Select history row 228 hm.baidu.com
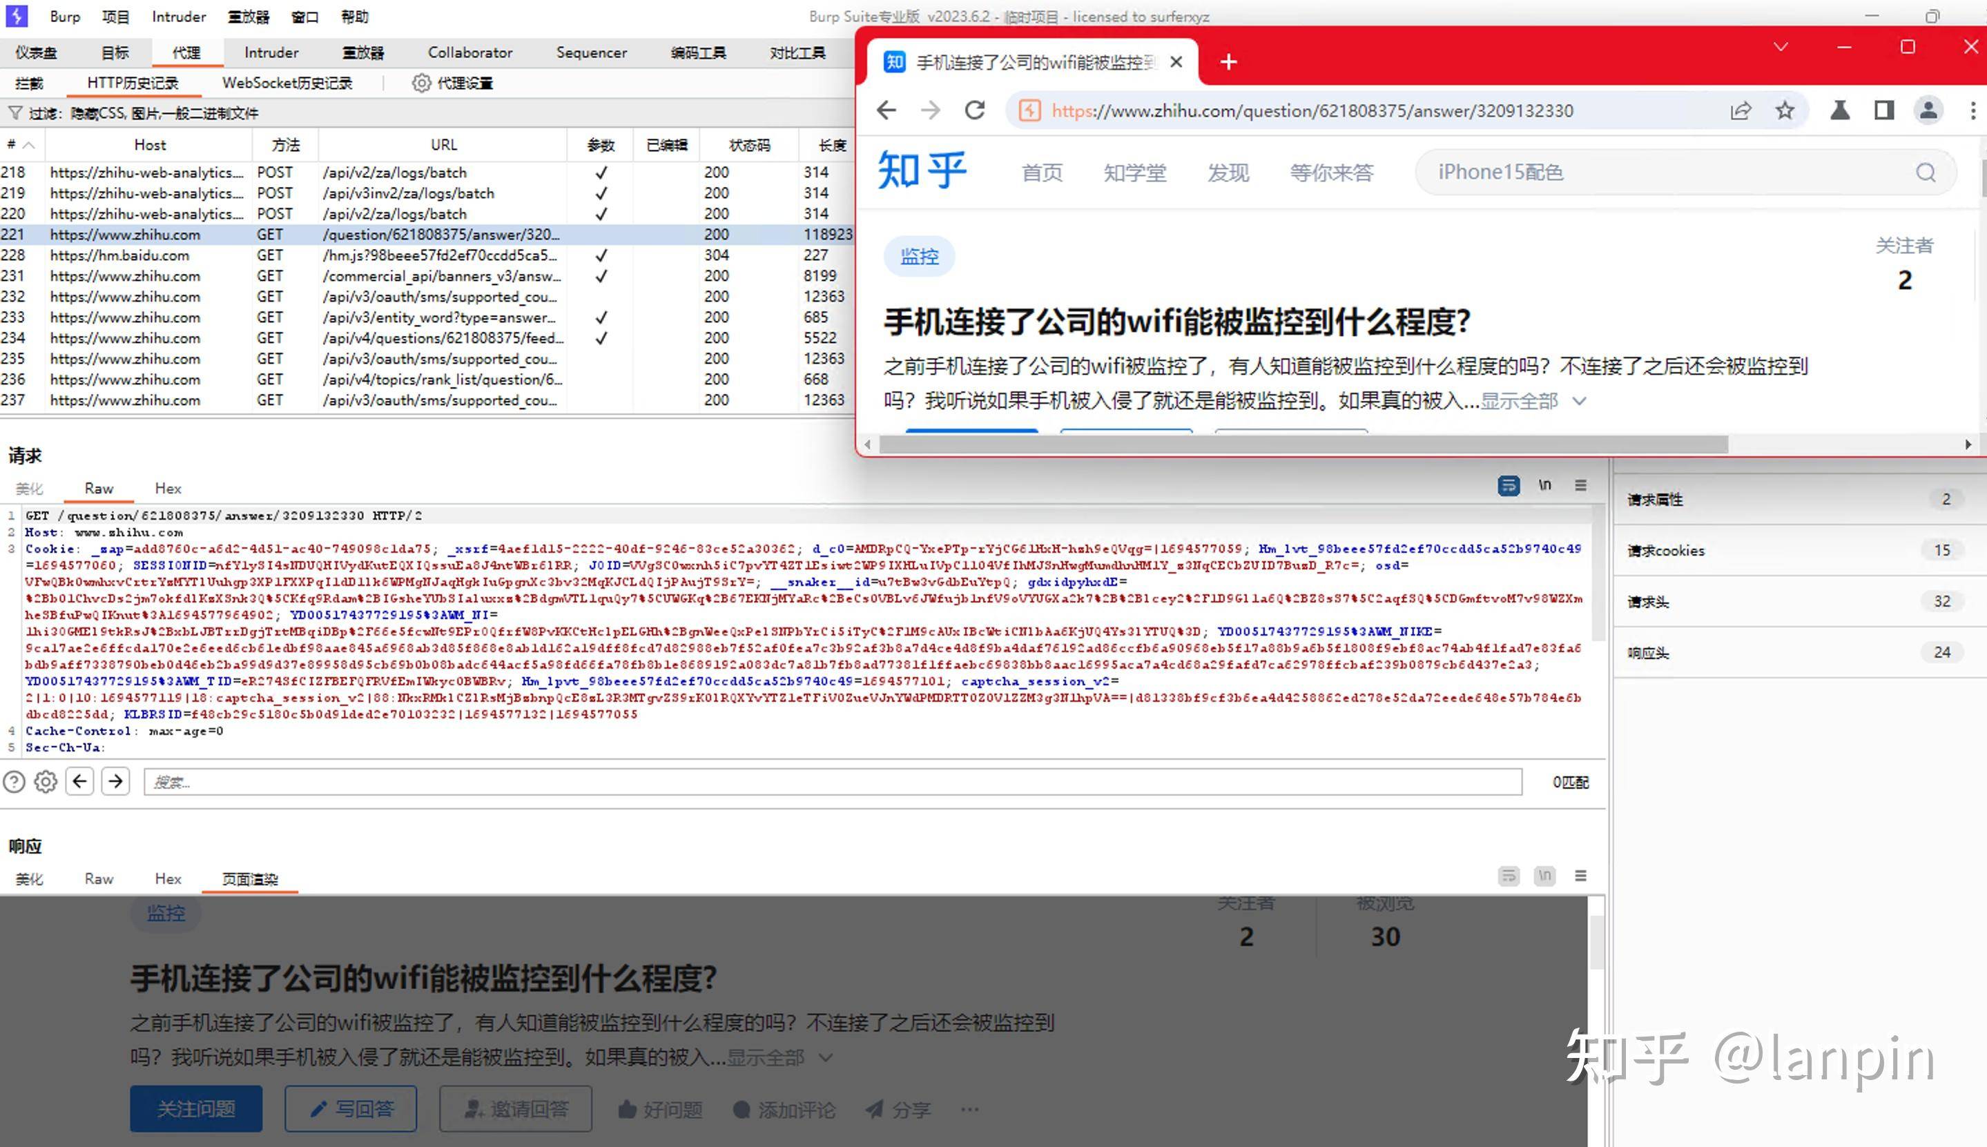1987x1147 pixels. coord(426,255)
